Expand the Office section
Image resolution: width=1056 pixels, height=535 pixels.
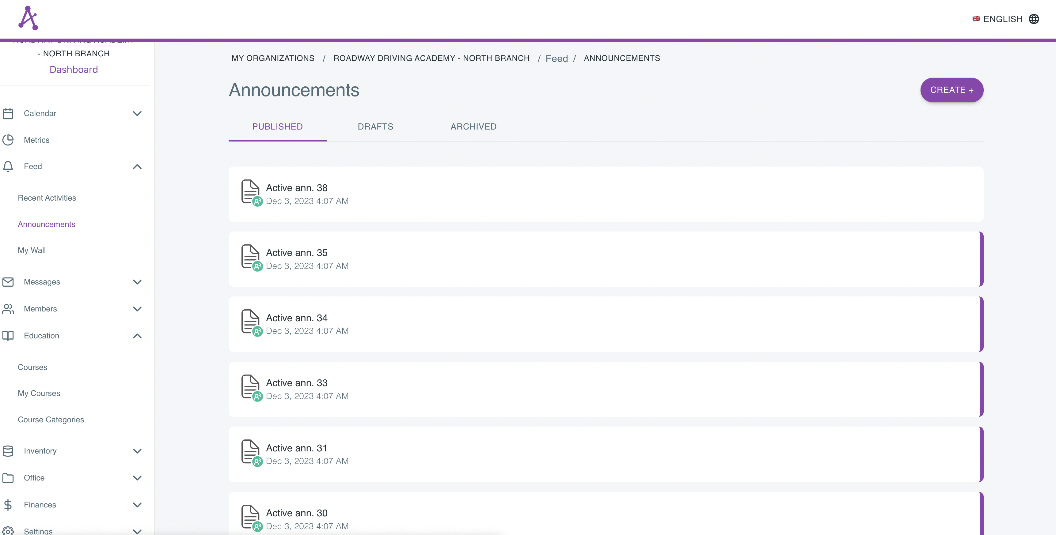tap(137, 478)
